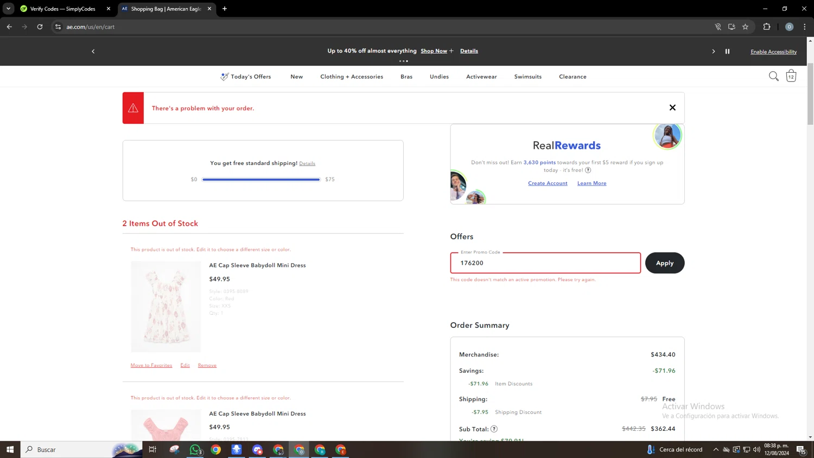
Task: Open the shopping bag icon
Action: [x=791, y=76]
